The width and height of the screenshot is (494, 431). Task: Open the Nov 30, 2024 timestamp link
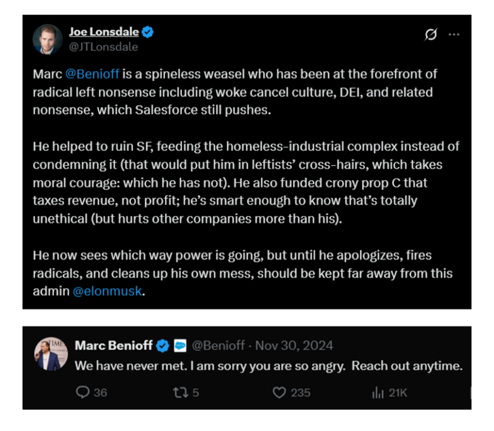(x=293, y=345)
